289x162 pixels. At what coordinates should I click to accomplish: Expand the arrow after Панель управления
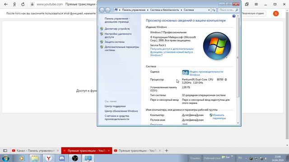point(148,10)
